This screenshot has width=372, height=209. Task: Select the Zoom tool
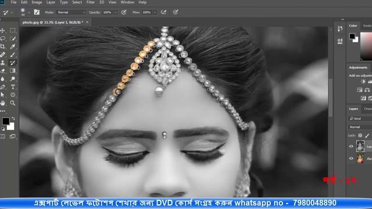pyautogui.click(x=13, y=103)
